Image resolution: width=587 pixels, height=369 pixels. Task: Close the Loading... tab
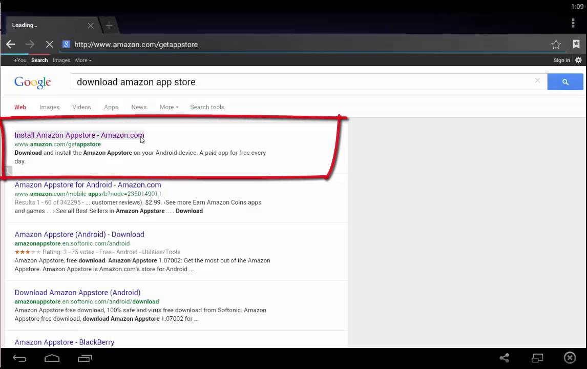(x=91, y=26)
